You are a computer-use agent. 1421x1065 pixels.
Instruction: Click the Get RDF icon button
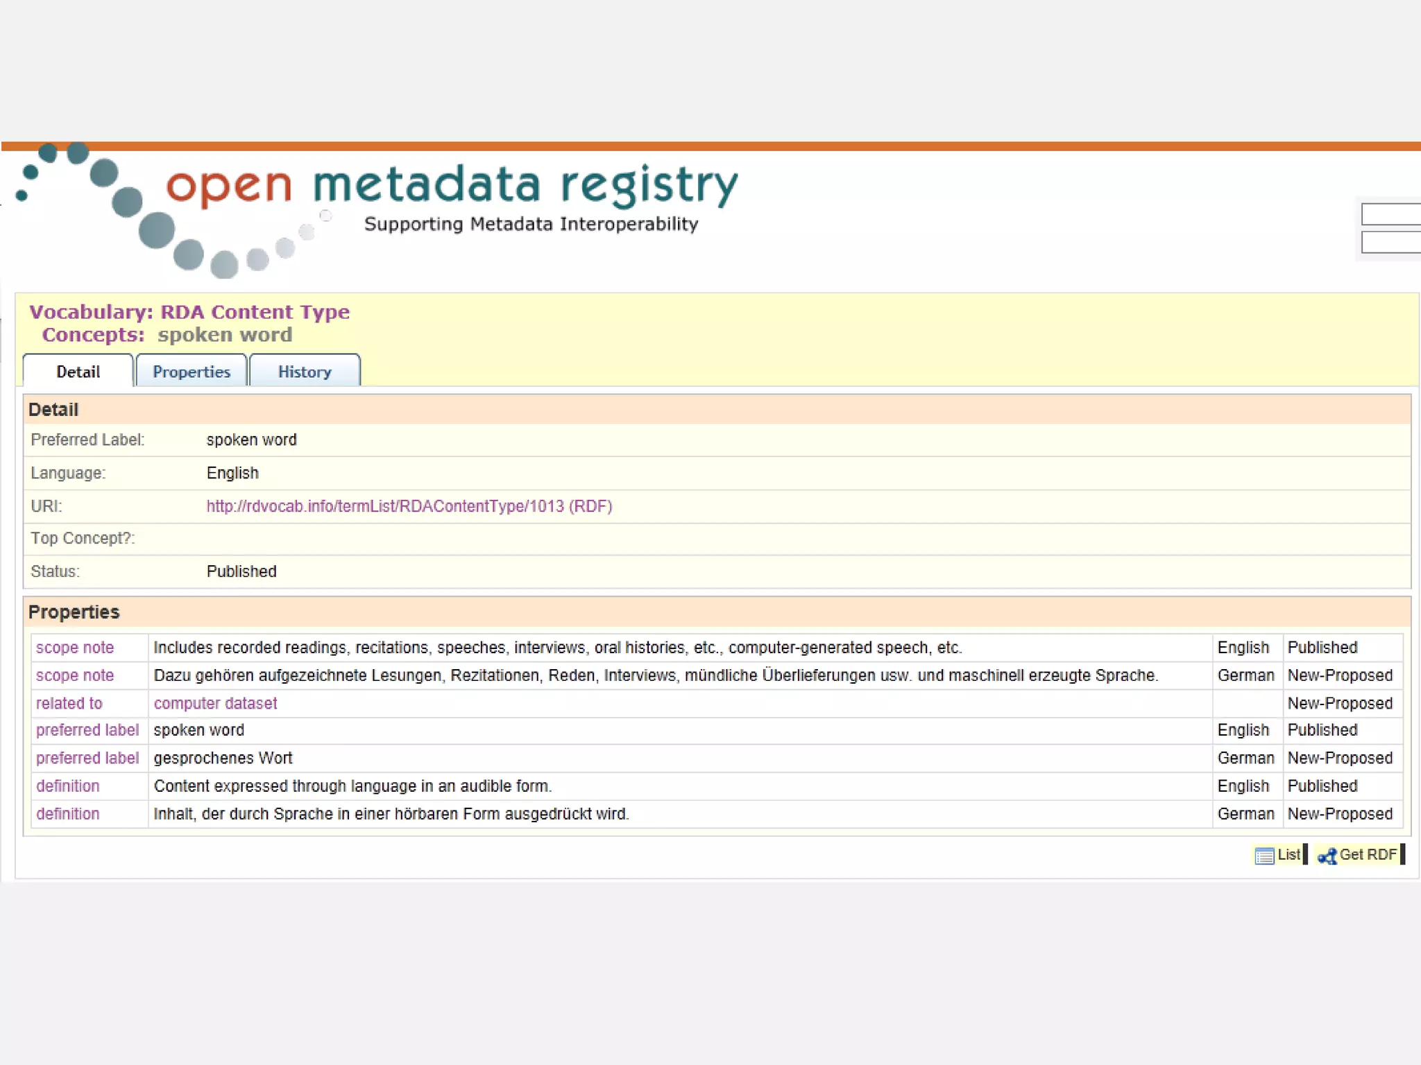click(x=1359, y=855)
